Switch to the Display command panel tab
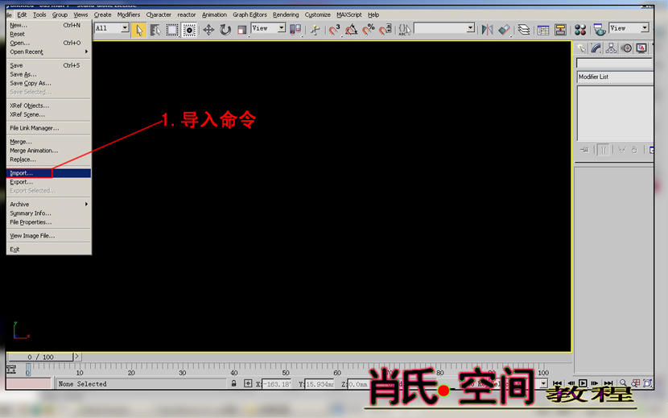 pyautogui.click(x=641, y=48)
